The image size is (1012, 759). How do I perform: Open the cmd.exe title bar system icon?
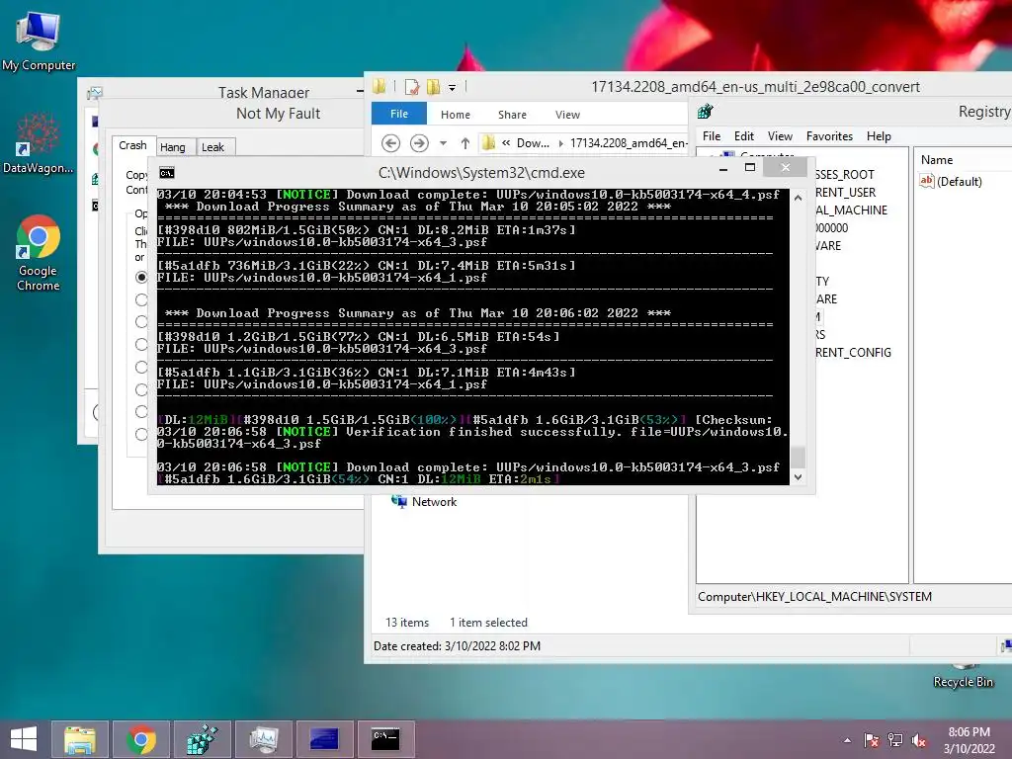(x=166, y=173)
